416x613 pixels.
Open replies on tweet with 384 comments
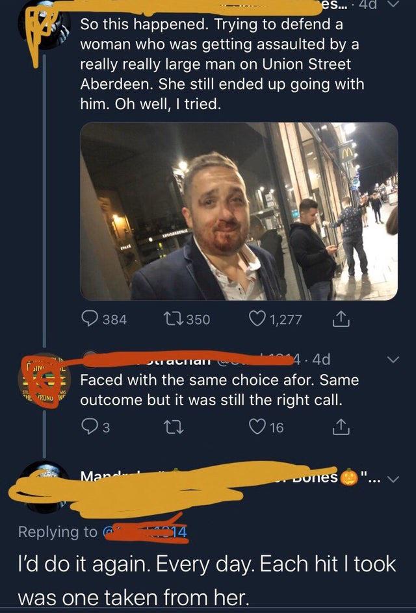[x=104, y=319]
